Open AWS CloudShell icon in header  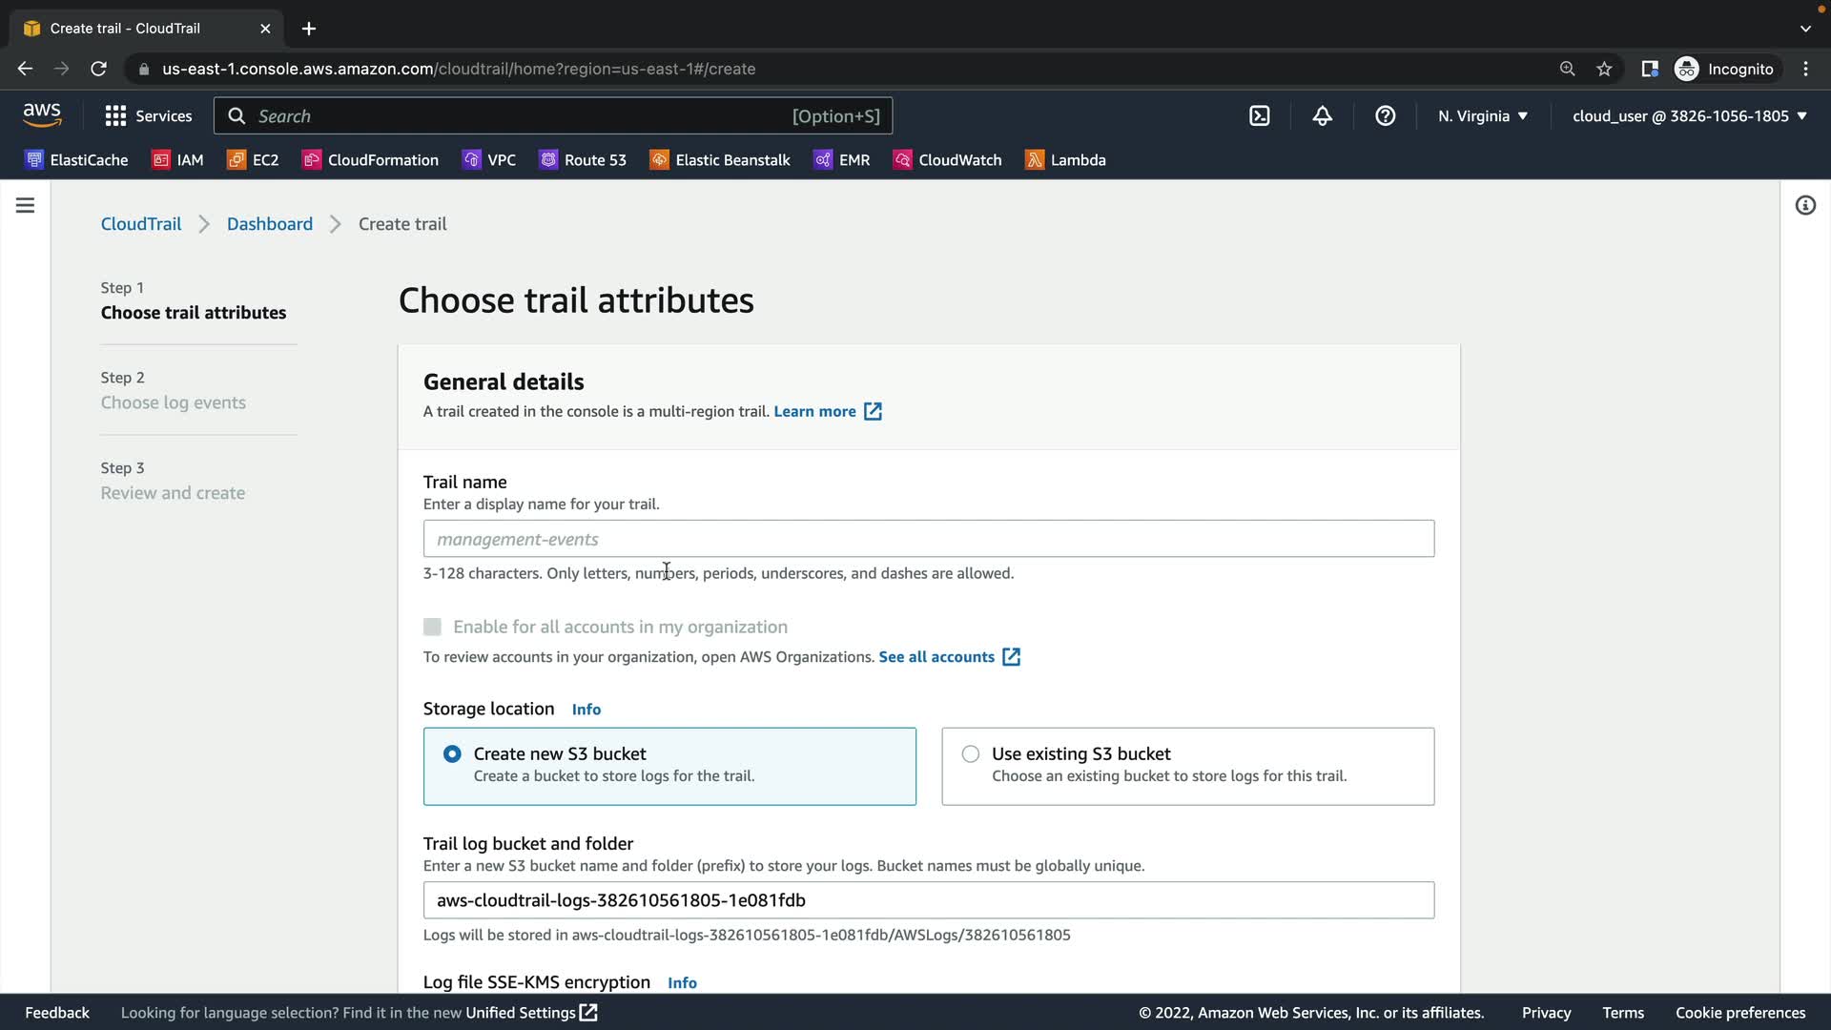point(1259,116)
